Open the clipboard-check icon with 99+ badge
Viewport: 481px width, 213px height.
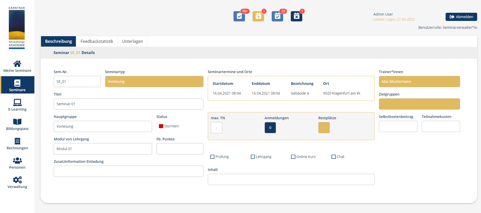(239, 16)
